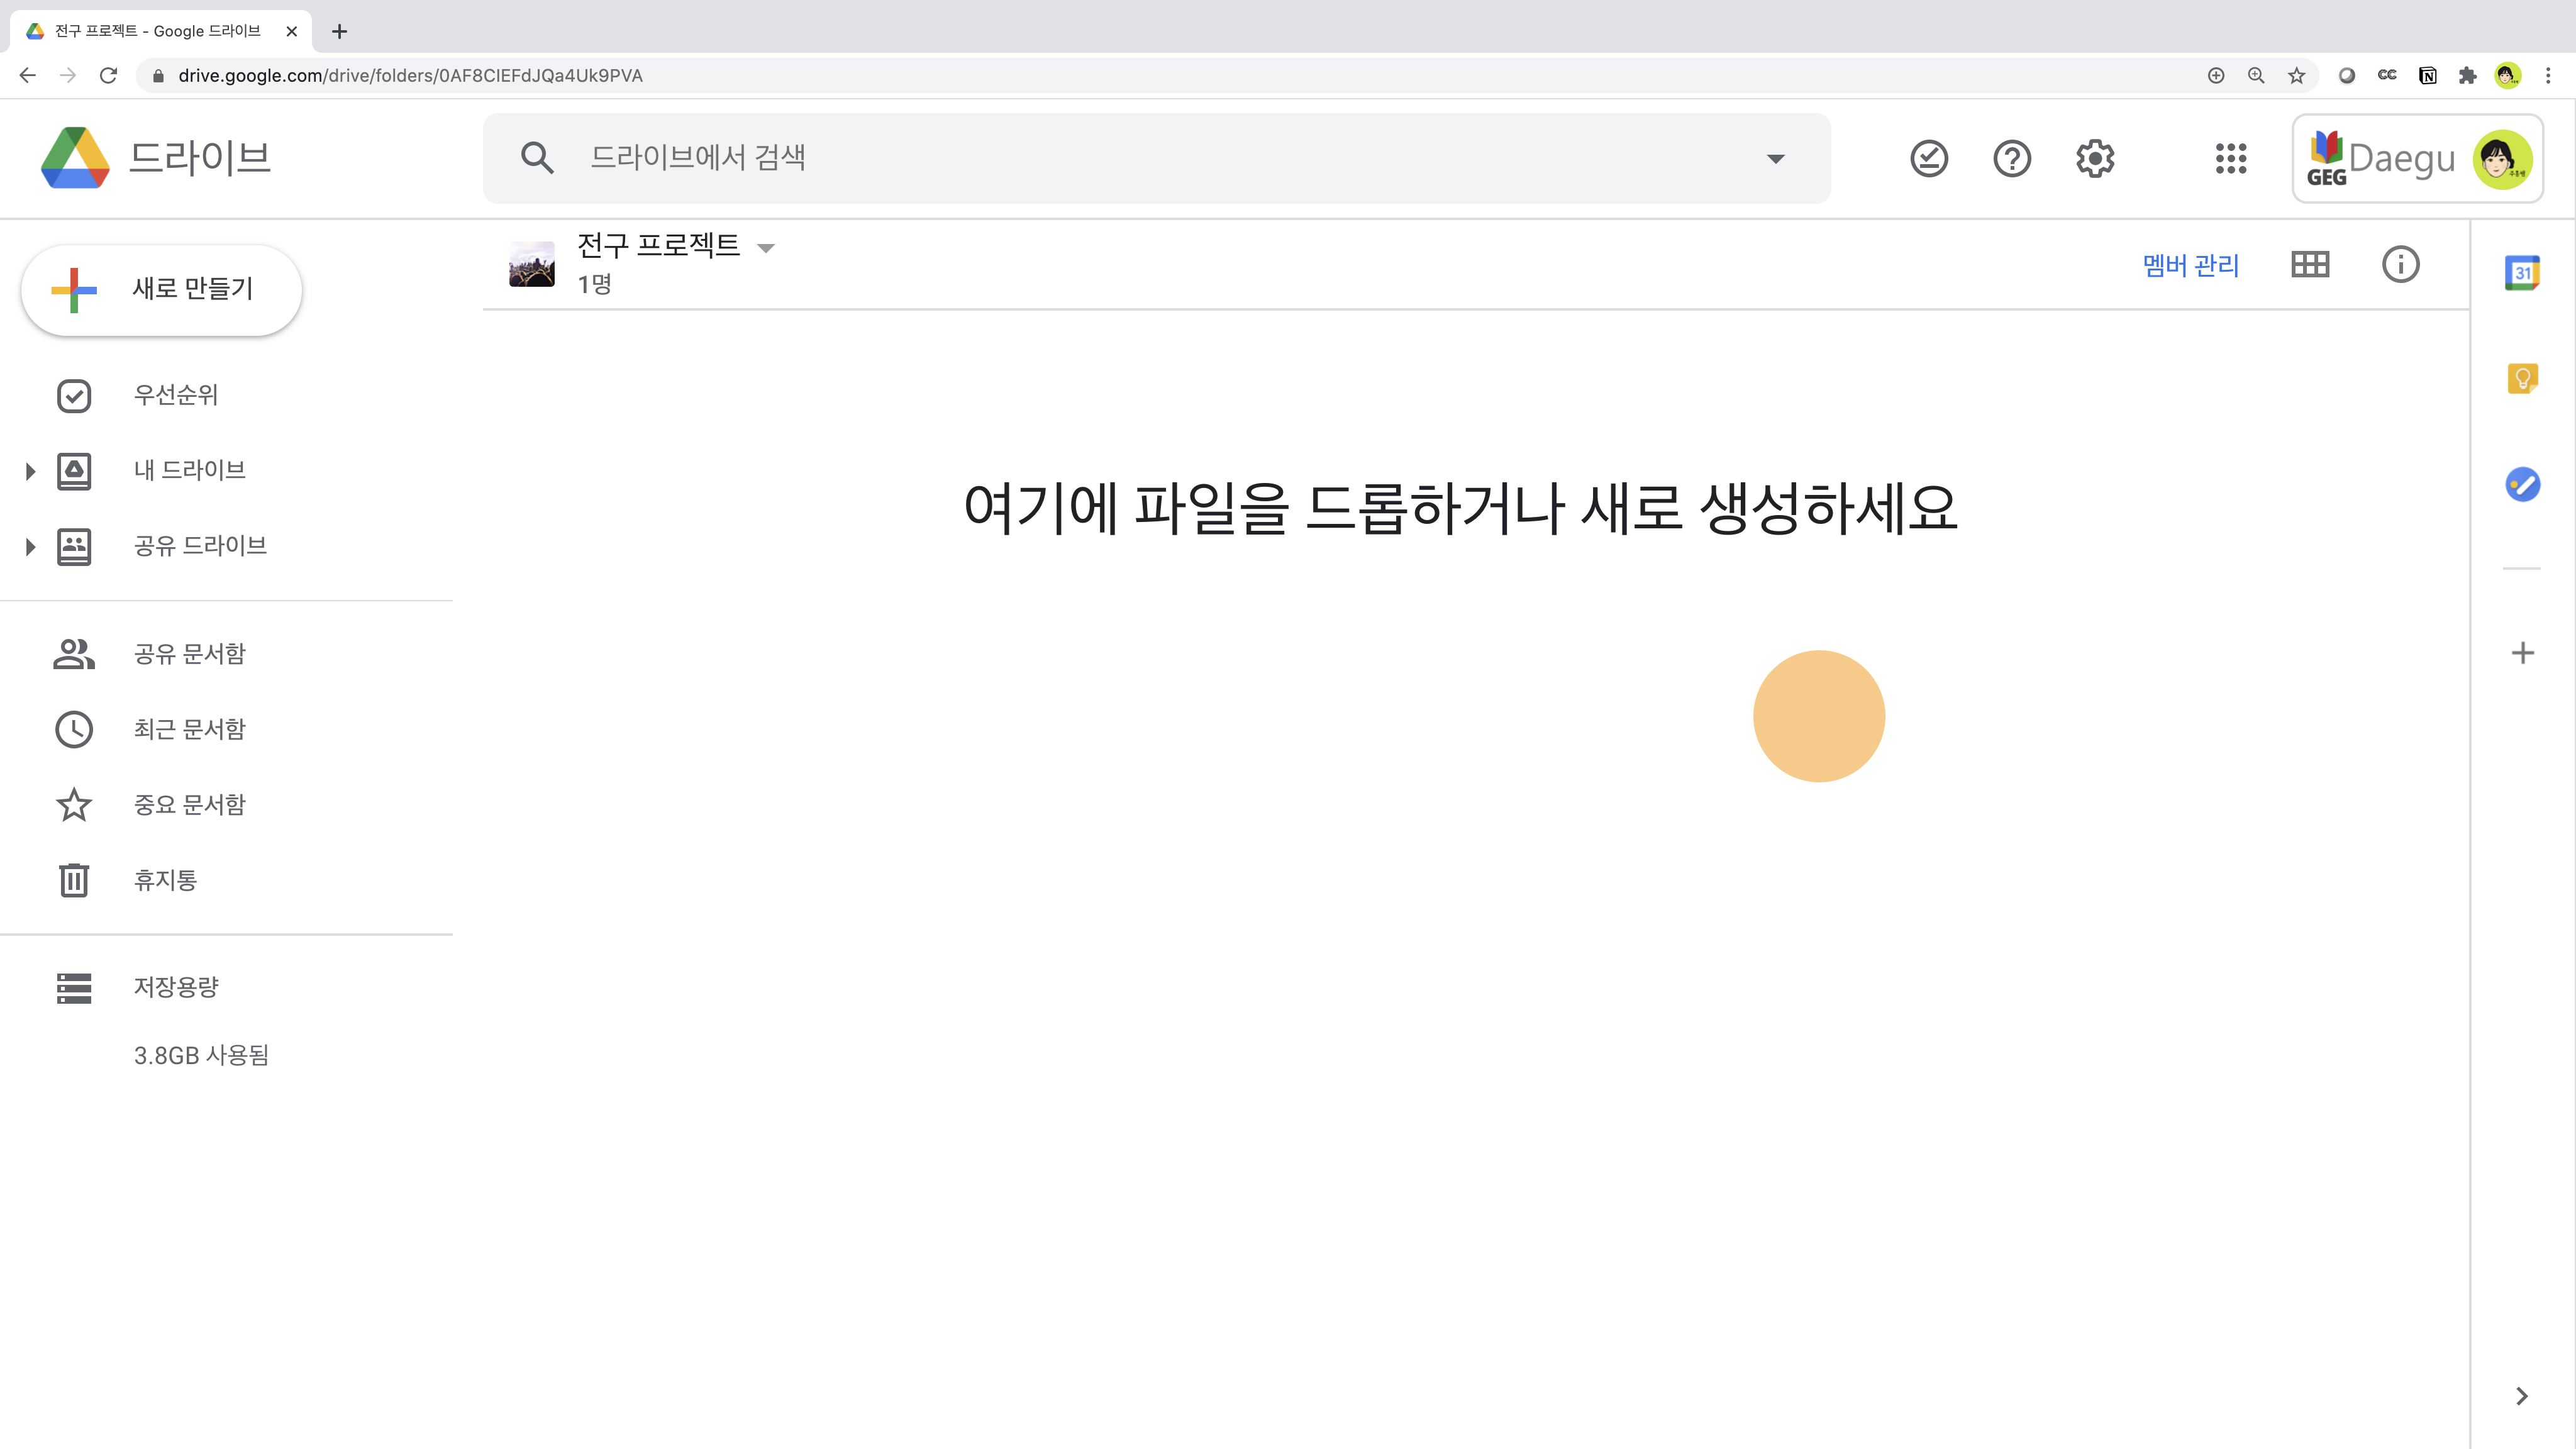Open search options dropdown arrow

(x=1775, y=159)
